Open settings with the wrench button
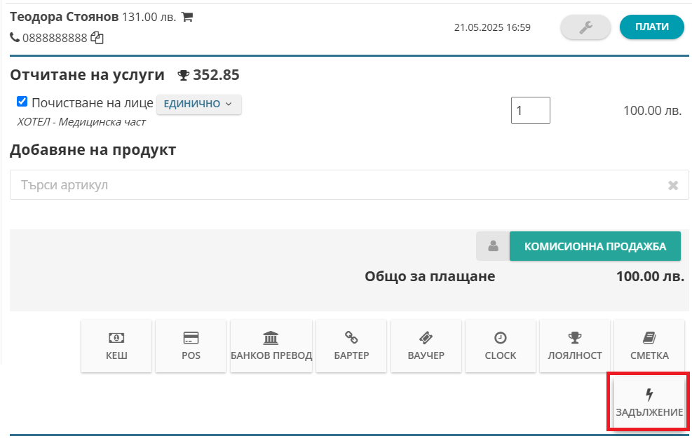Image resolution: width=692 pixels, height=441 pixels. click(585, 27)
